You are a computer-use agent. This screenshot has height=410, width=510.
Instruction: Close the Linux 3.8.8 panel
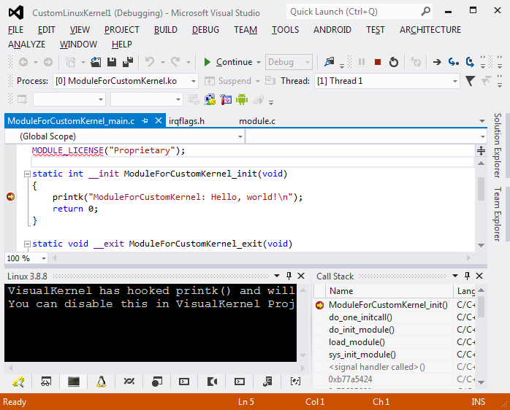301,276
